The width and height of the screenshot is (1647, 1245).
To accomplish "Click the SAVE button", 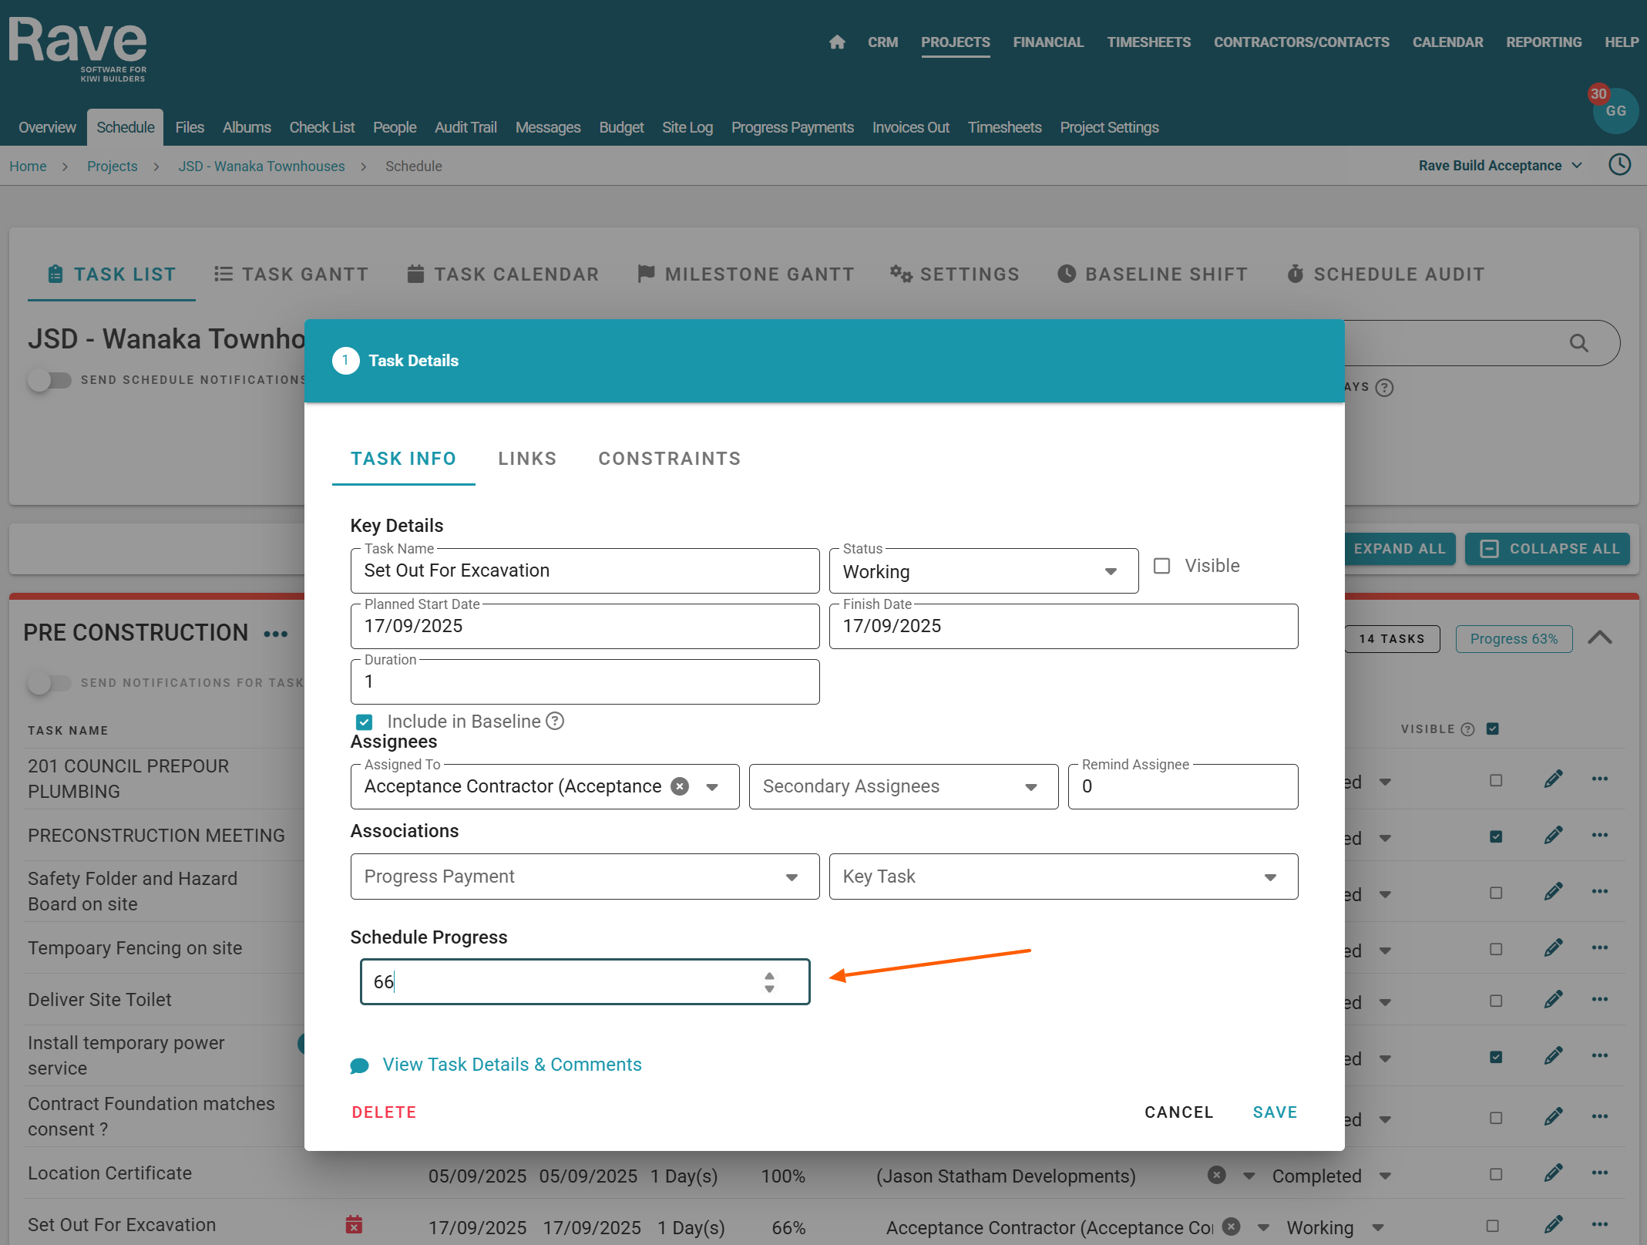I will coord(1275,1112).
